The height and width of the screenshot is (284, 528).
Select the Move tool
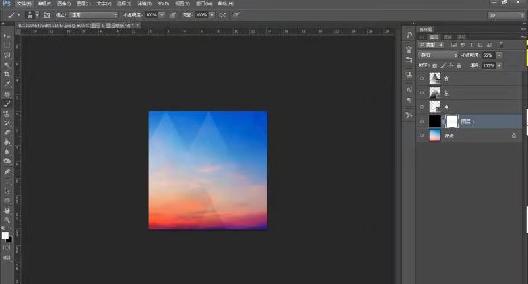coord(7,36)
